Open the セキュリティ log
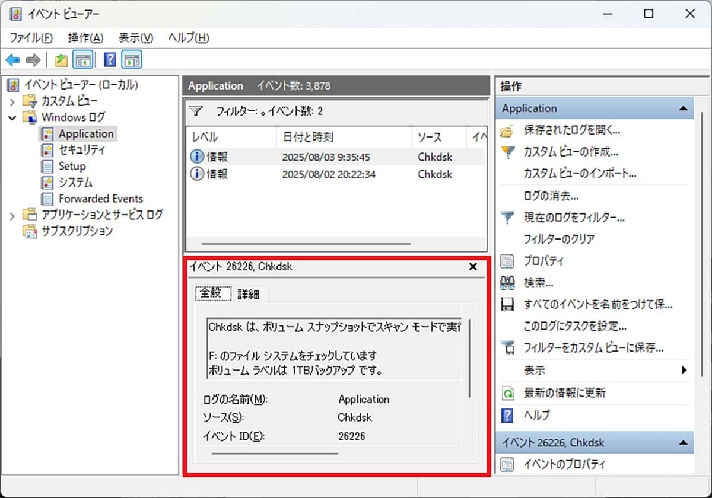This screenshot has width=712, height=498. point(81,150)
